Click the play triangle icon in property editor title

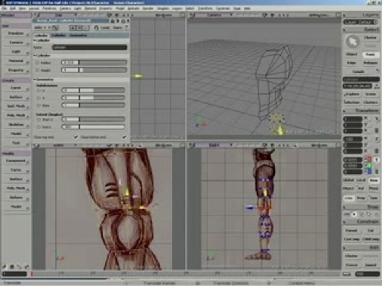tap(118, 21)
